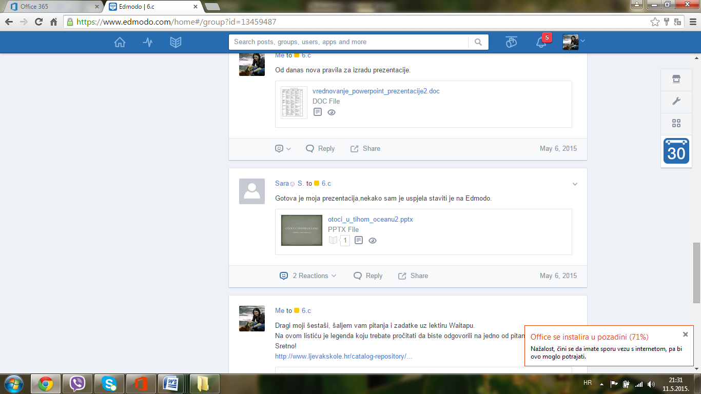Open the Spotlight icon beside notifications
This screenshot has height=394, width=701.
click(x=511, y=42)
